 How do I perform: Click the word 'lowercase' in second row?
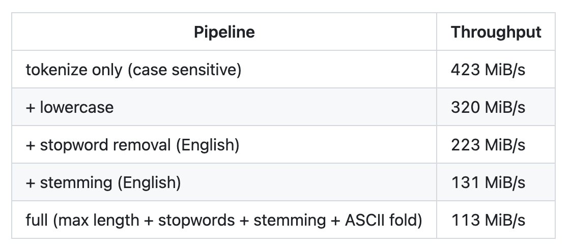(x=76, y=107)
